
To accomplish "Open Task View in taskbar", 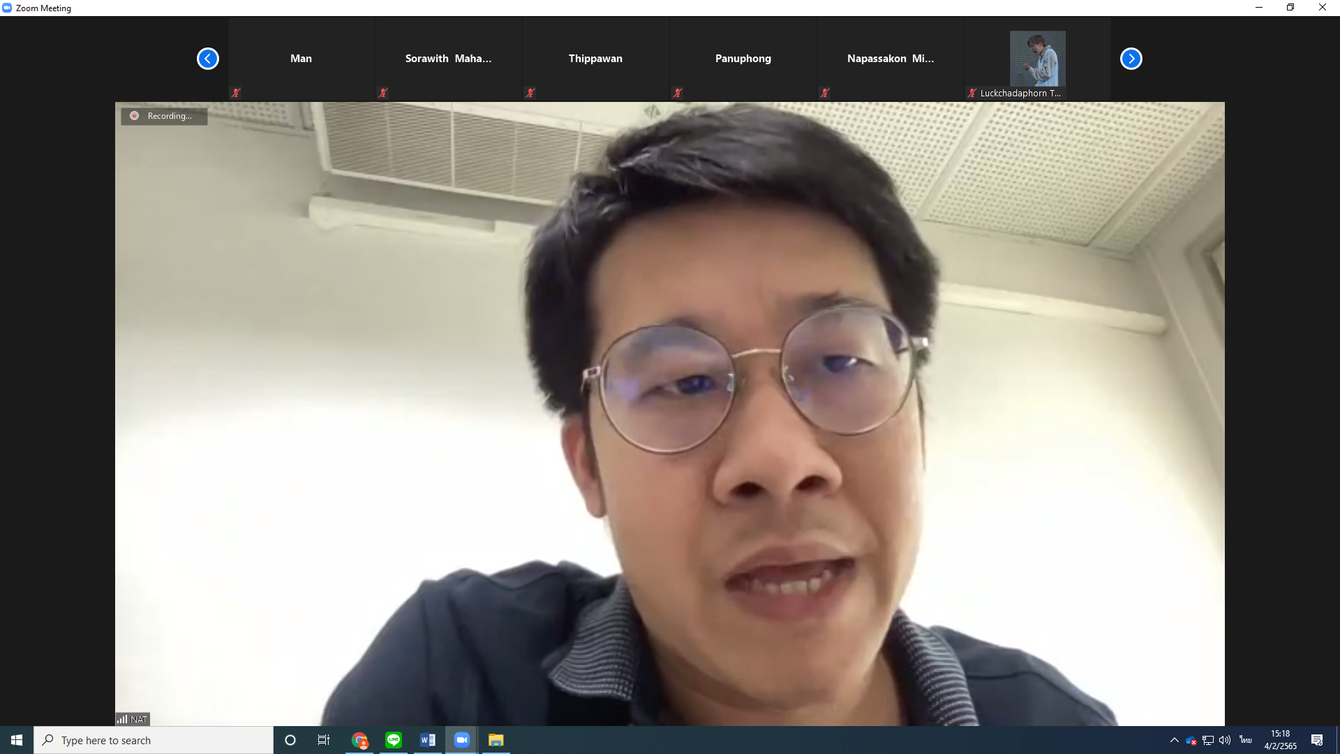I will [324, 740].
